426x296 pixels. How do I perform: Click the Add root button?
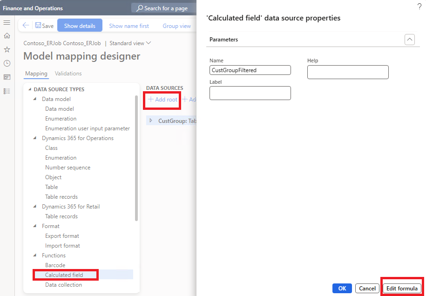point(162,100)
